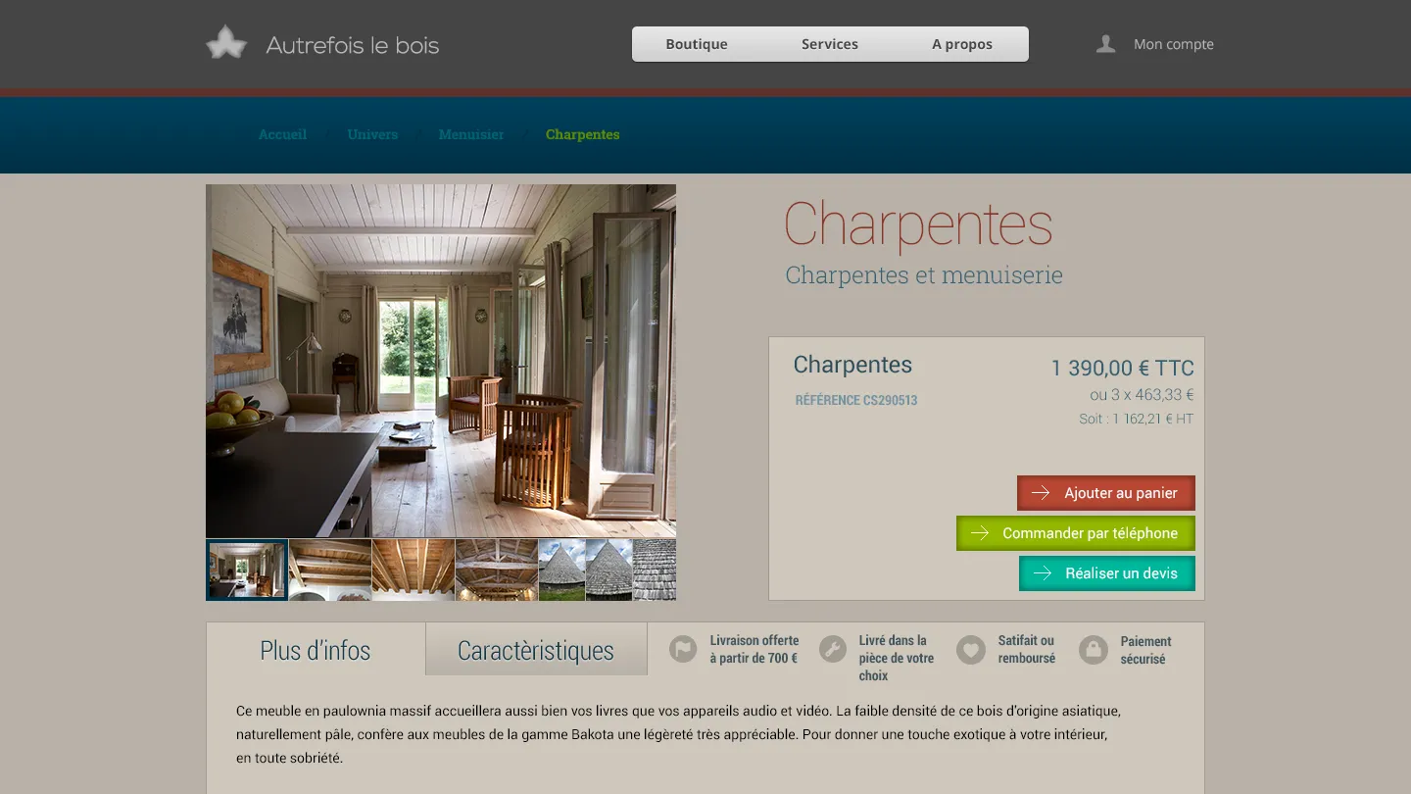Click the heart icon for Satifait ou remboursé
This screenshot has width=1411, height=794.
pos(971,649)
